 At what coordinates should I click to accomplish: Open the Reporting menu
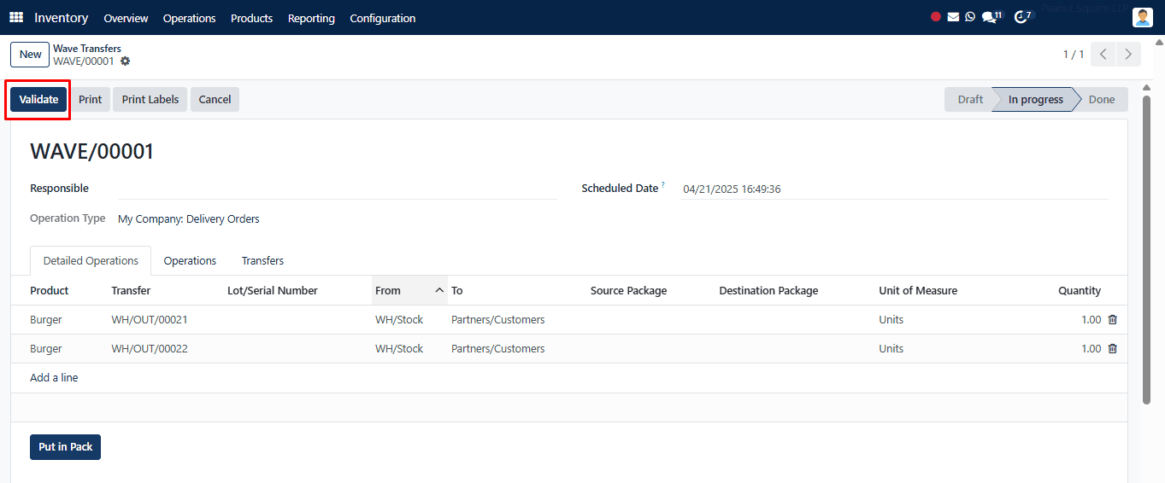coord(311,18)
